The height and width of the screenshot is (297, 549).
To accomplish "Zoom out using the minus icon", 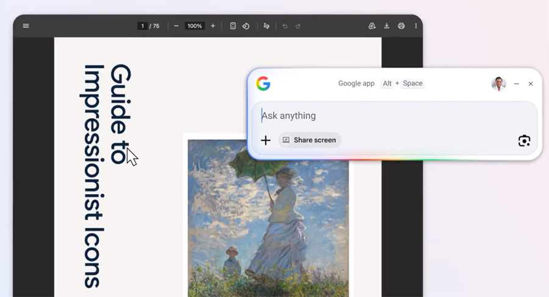I will [x=176, y=26].
